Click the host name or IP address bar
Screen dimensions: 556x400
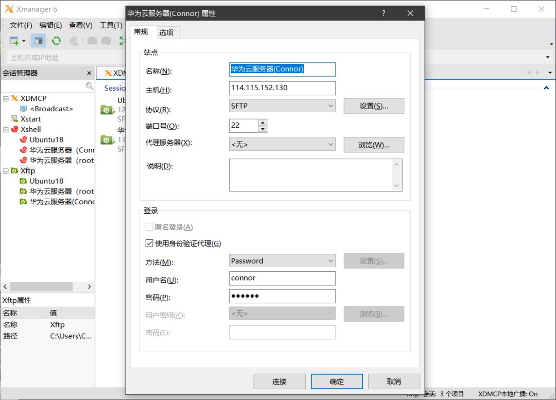click(x=66, y=58)
